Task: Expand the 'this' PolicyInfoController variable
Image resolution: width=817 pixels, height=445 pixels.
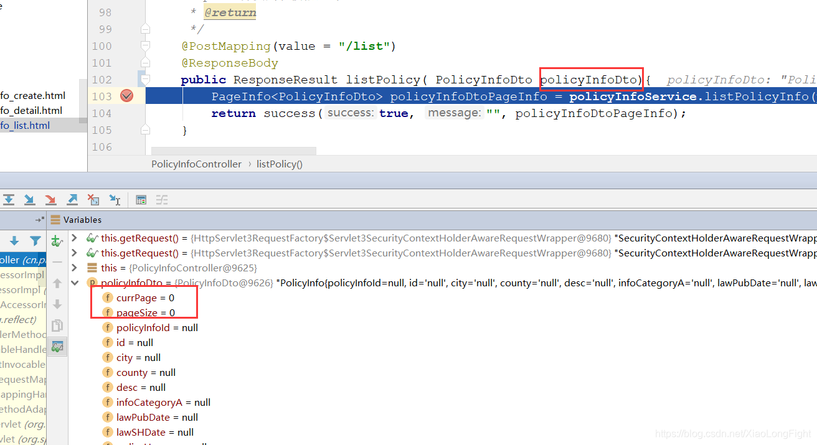Action: 74,268
